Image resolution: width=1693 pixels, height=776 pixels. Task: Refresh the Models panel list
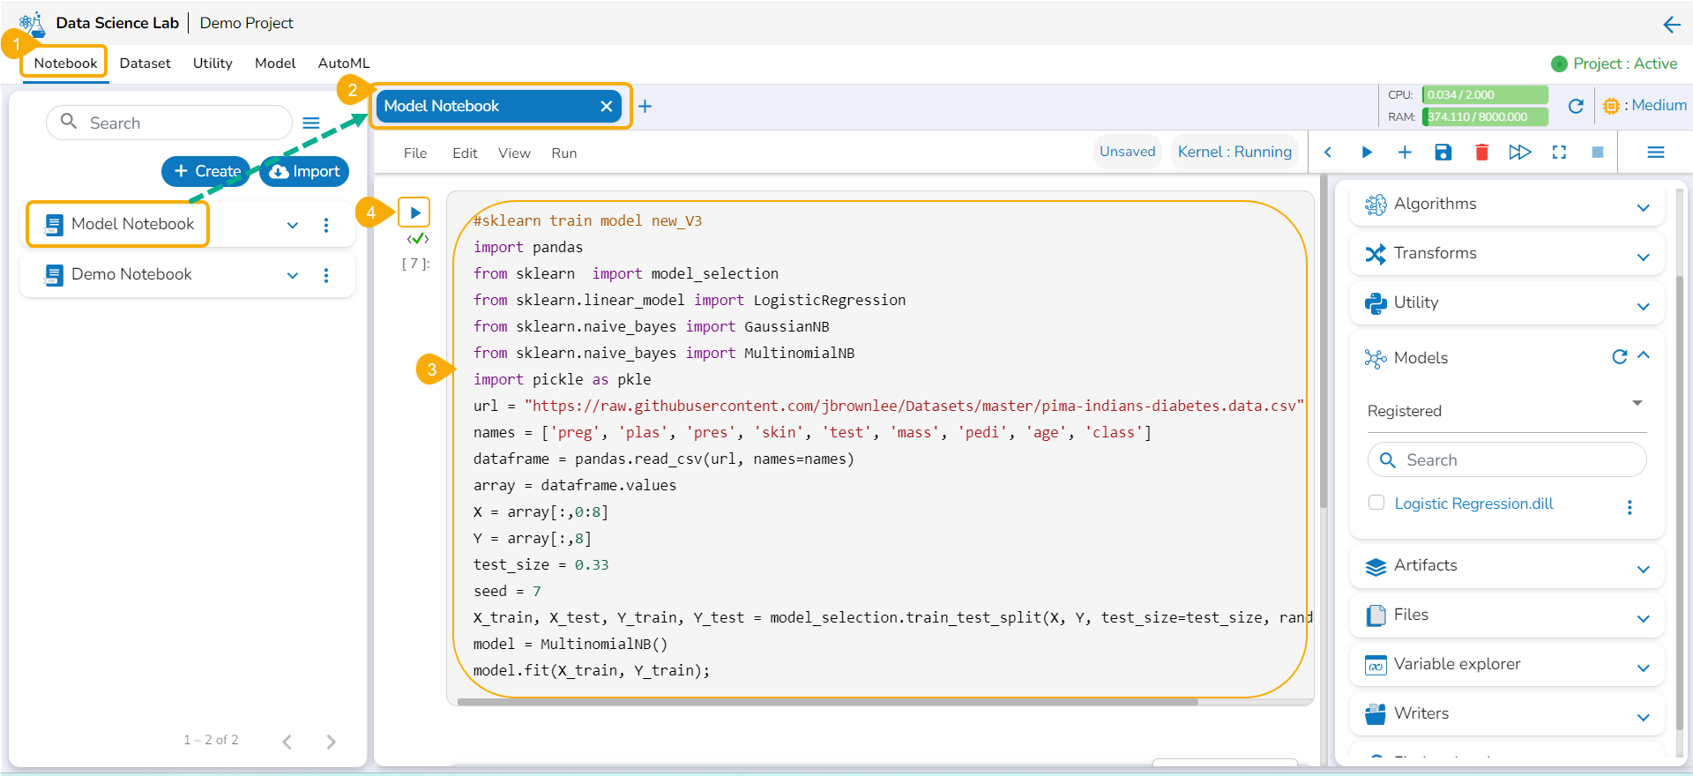pyautogui.click(x=1619, y=357)
